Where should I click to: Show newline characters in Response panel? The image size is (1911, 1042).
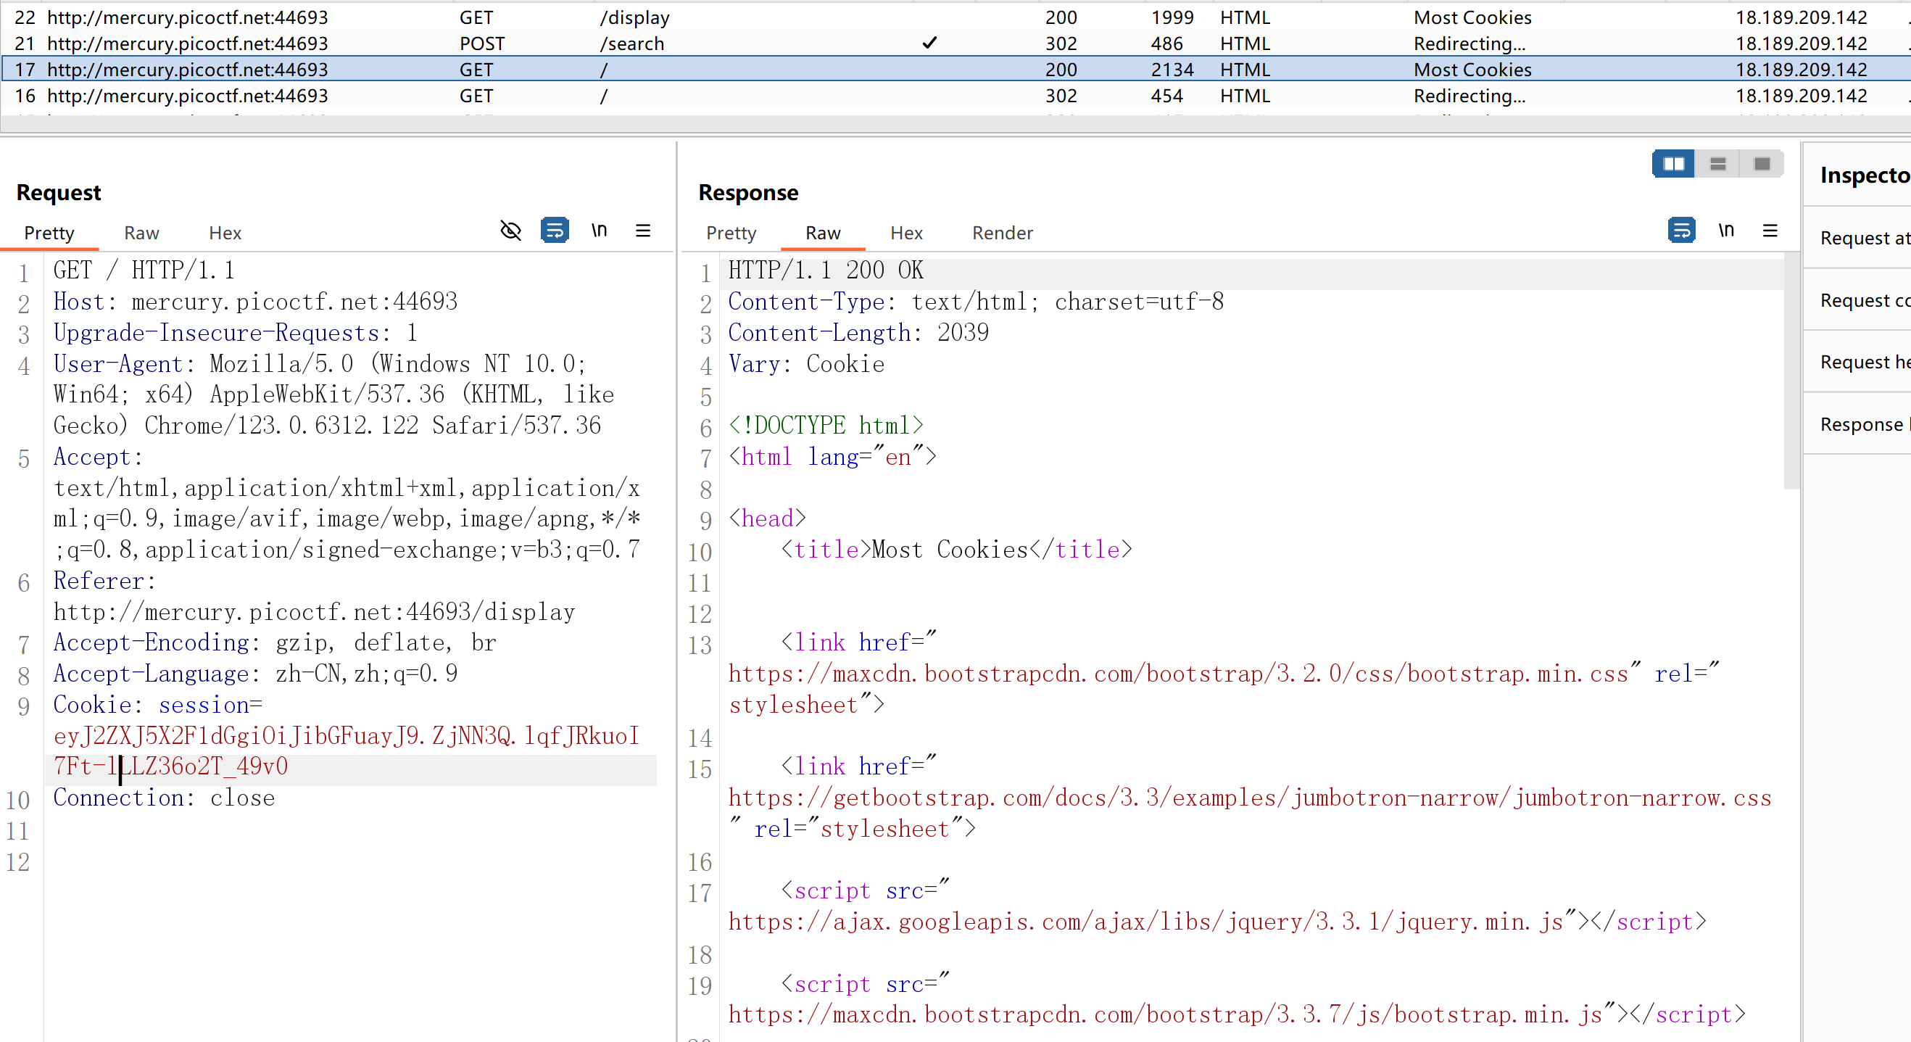[x=1725, y=231]
